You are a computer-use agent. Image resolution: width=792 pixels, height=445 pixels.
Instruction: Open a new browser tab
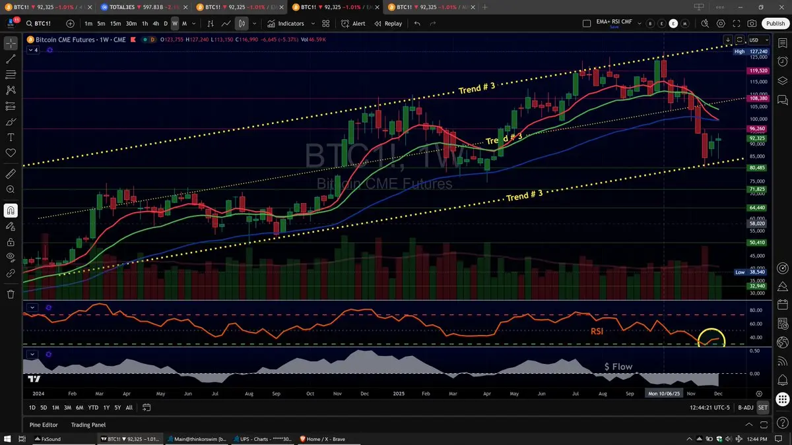click(x=485, y=7)
